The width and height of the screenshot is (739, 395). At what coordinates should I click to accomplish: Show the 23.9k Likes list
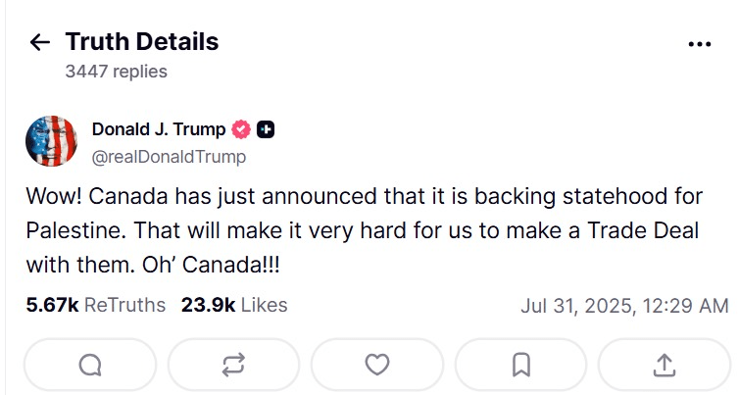coord(234,305)
